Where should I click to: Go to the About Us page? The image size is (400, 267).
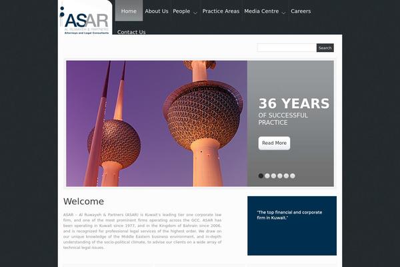pos(157,11)
